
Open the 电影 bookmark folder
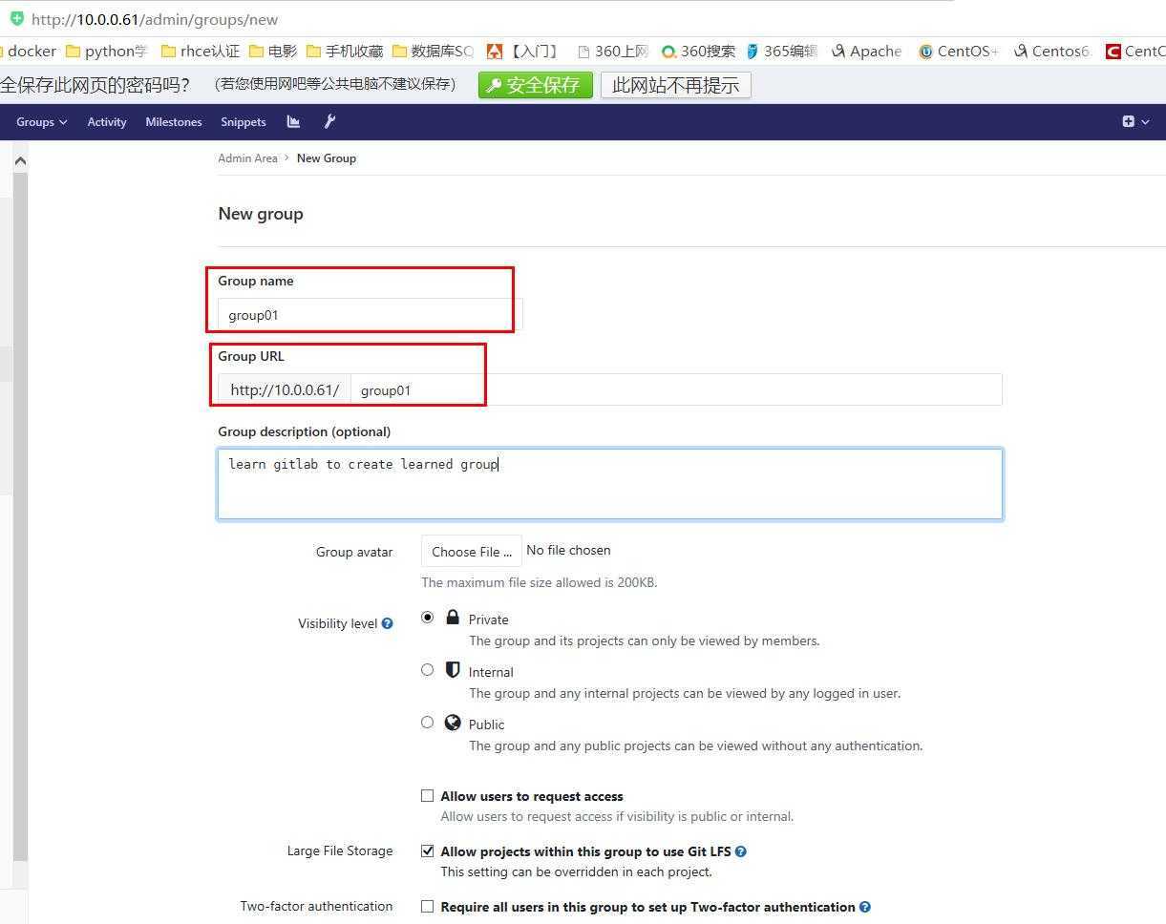tap(273, 52)
